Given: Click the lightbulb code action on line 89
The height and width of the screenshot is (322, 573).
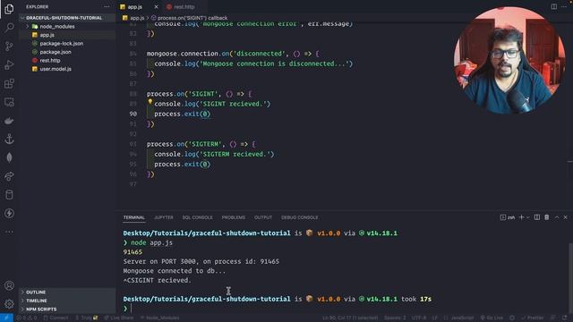Looking at the screenshot, I should [150, 102].
